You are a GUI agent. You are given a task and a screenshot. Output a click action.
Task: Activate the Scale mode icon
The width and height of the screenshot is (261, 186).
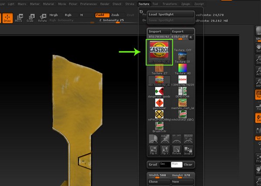[x=30, y=18]
